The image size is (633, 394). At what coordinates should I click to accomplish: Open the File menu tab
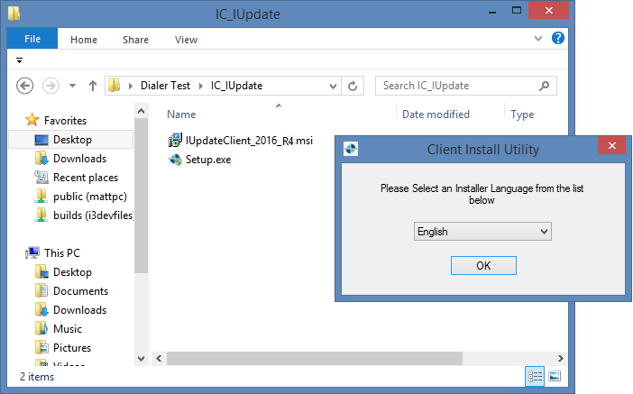(32, 39)
